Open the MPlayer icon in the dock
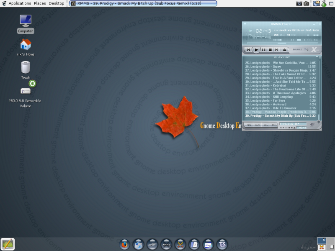The height and width of the screenshot is (251, 335). 208,244
